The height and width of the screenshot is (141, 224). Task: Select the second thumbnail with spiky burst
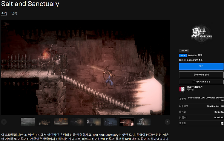coord(44,122)
